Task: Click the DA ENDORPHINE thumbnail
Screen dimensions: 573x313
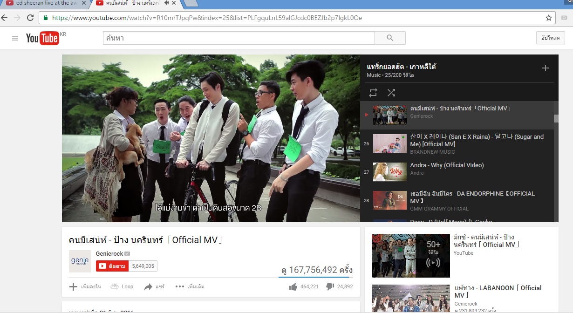Action: click(390, 200)
